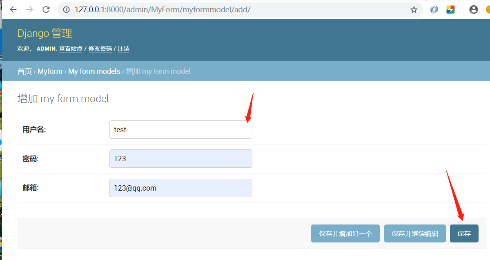
Task: Click the colorful Google extension icon
Action: (x=450, y=9)
